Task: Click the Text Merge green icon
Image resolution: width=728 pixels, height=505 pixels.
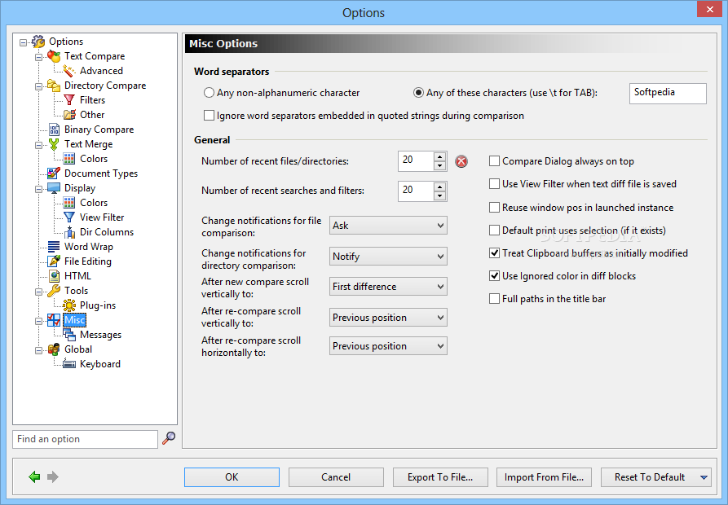Action: click(54, 144)
